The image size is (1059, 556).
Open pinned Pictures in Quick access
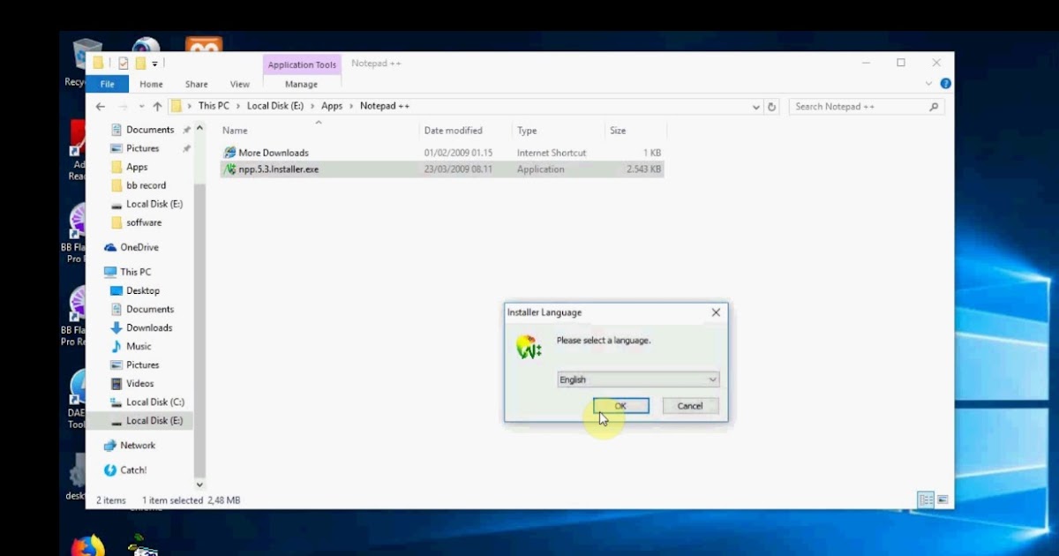(142, 148)
